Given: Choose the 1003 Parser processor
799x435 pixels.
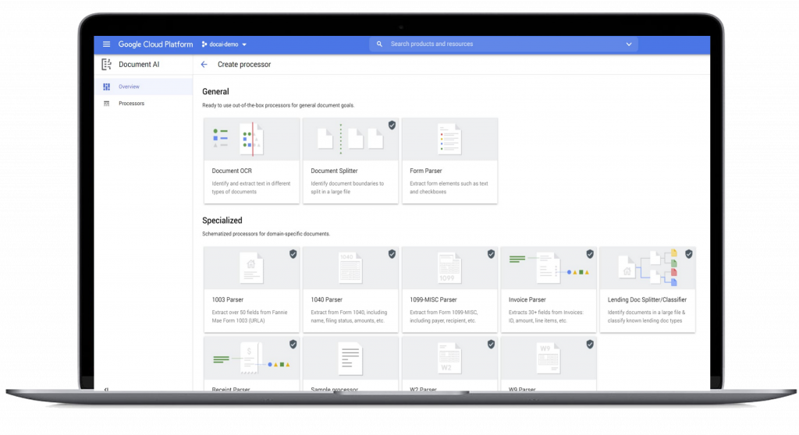Looking at the screenshot, I should tap(252, 290).
